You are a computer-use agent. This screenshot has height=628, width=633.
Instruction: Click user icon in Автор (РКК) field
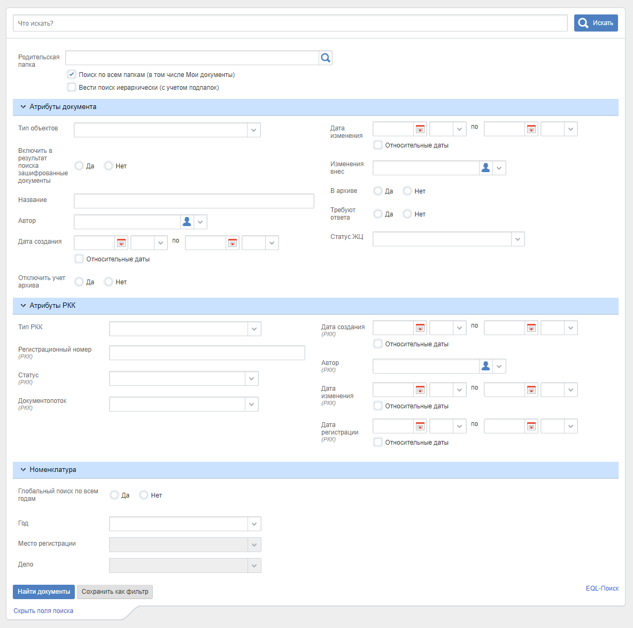coord(485,366)
